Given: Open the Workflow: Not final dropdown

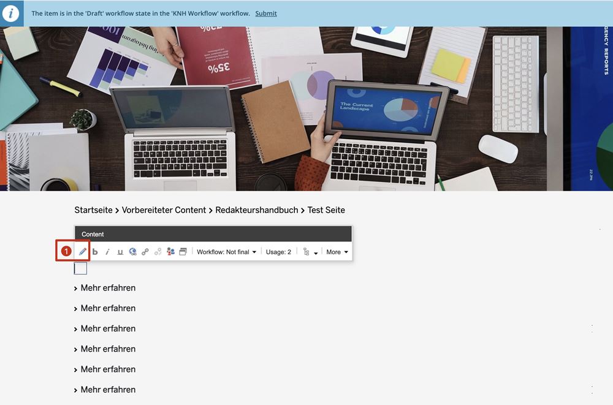Looking at the screenshot, I should (226, 252).
